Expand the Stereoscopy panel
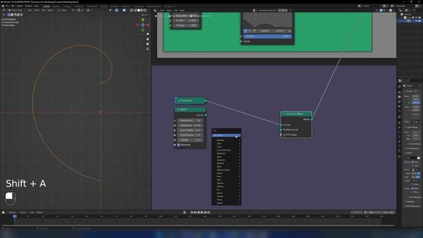Image resolution: width=423 pixels, height=238 pixels. pos(412,148)
